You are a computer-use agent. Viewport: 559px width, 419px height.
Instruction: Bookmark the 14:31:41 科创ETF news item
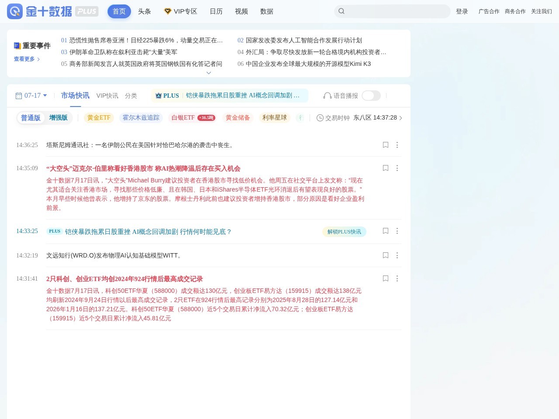coord(386,278)
